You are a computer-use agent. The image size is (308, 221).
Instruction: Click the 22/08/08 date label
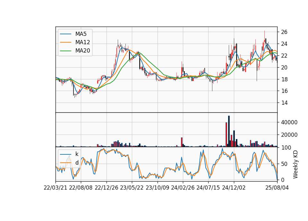pos(81,188)
